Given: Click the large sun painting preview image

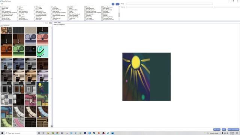Looking at the screenshot, I should [x=147, y=76].
